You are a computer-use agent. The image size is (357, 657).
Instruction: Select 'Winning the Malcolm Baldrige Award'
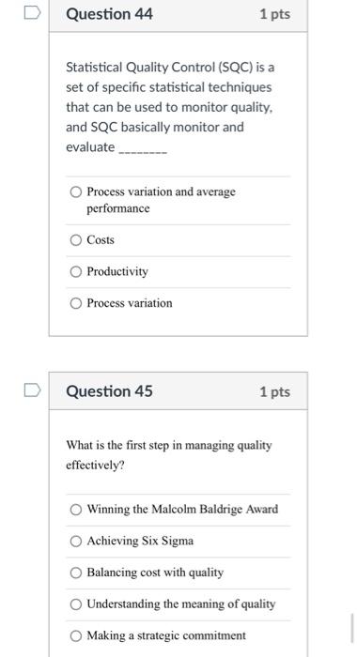click(75, 510)
